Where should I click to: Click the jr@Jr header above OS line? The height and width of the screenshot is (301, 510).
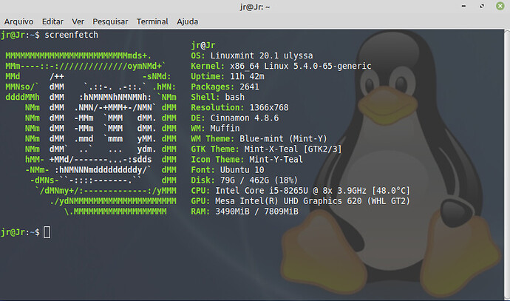[203, 45]
